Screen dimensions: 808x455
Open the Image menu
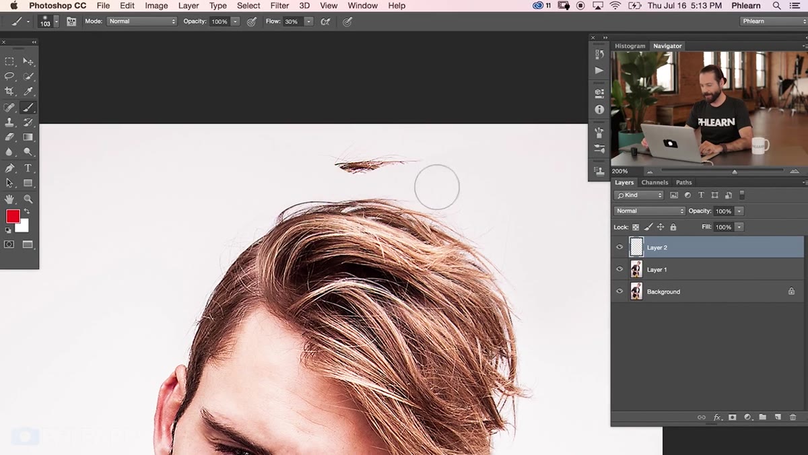coord(156,5)
